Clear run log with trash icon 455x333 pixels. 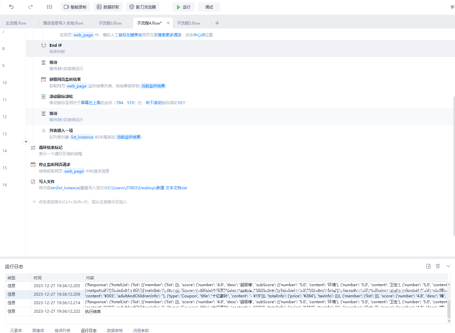coord(438,266)
